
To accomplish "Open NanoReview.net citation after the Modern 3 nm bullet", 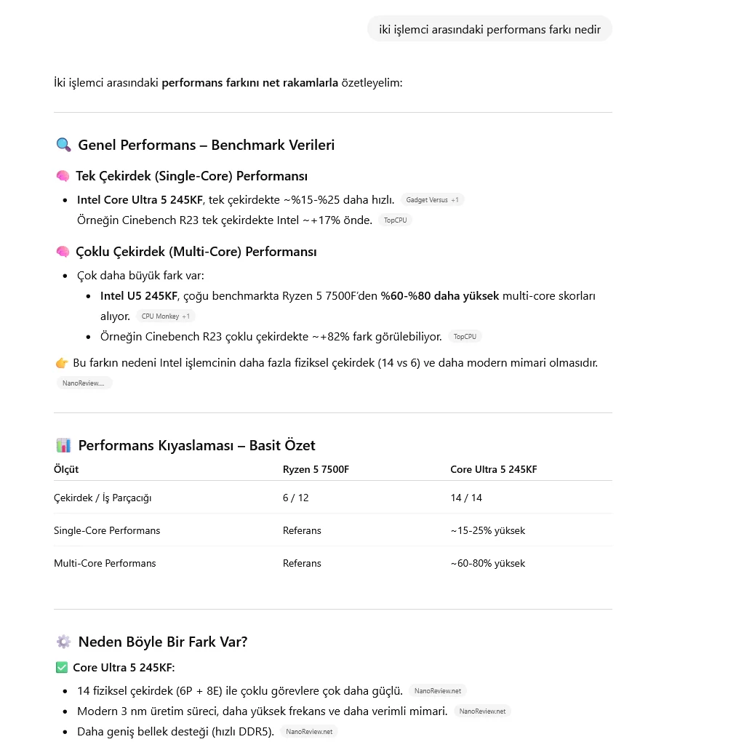I will coord(482,711).
